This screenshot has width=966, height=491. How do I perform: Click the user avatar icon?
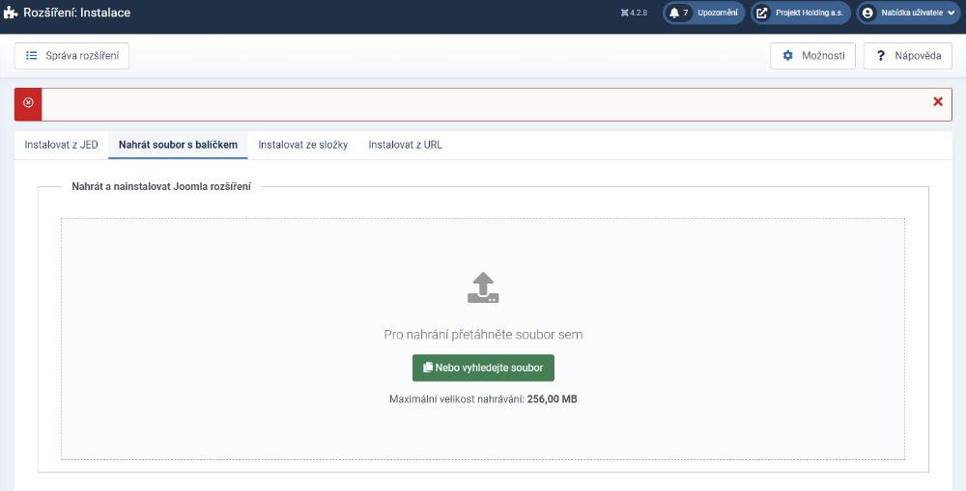click(x=867, y=13)
